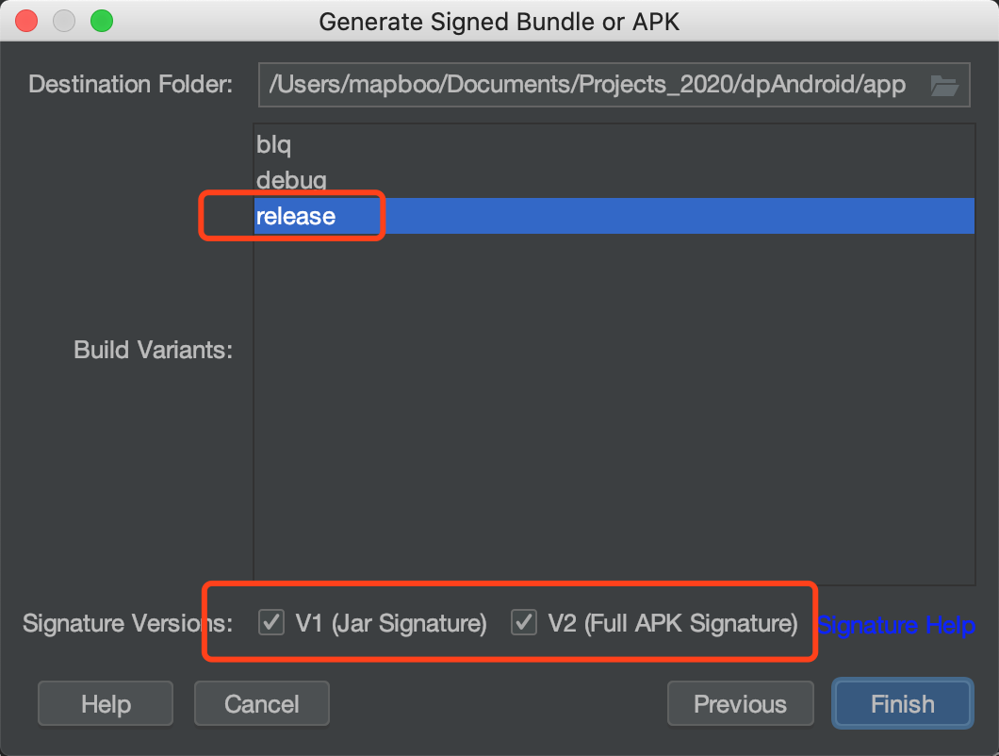
Task: Click into the destination folder path field
Action: point(584,86)
